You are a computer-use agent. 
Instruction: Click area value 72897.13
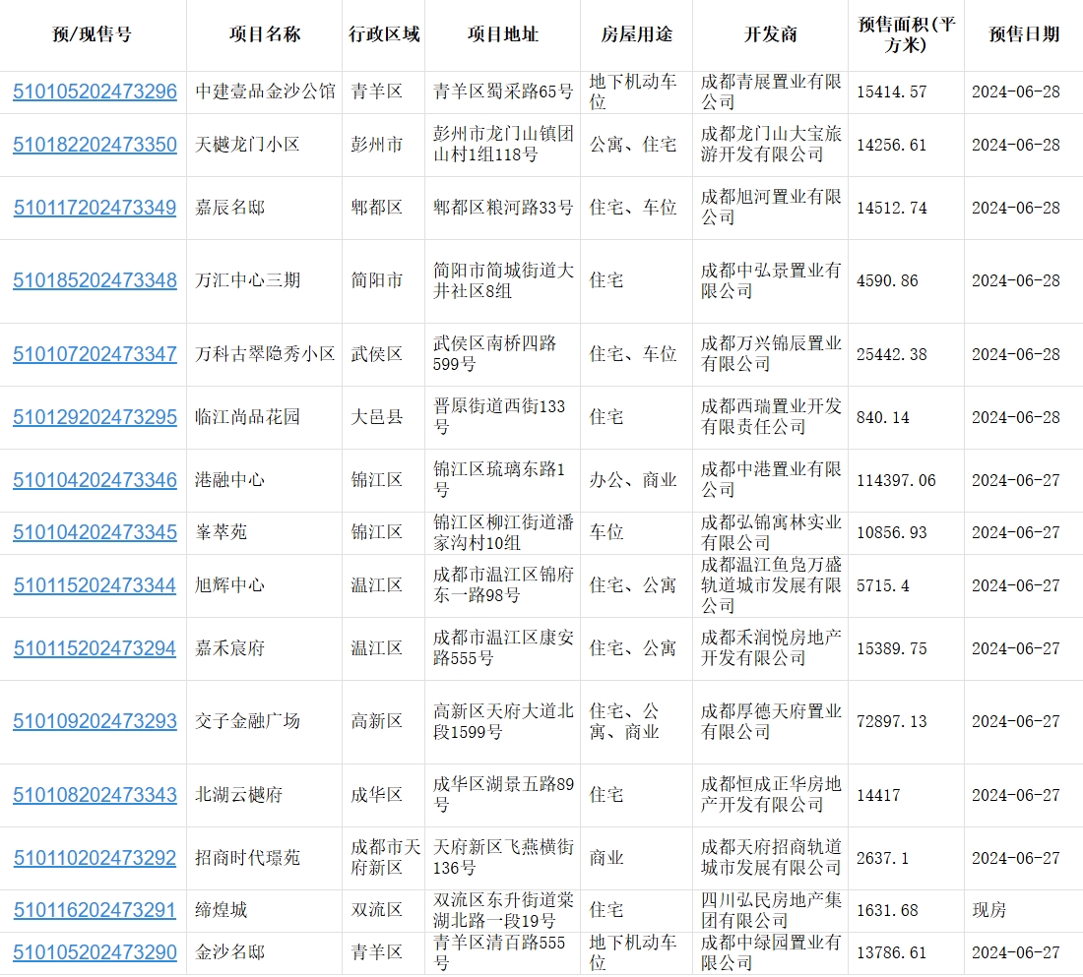892,721
